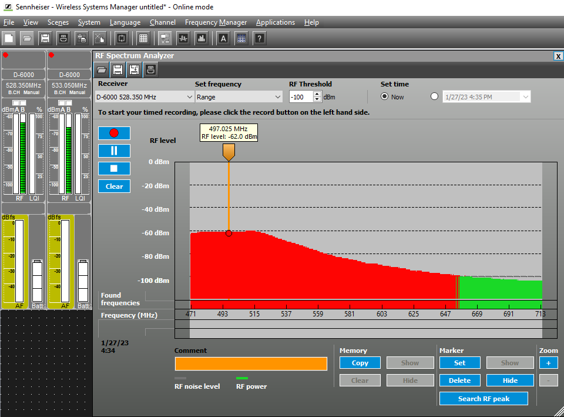Click the floppy disk save icon in RF Spectrum Analyzer
This screenshot has height=417, width=564.
coord(117,69)
